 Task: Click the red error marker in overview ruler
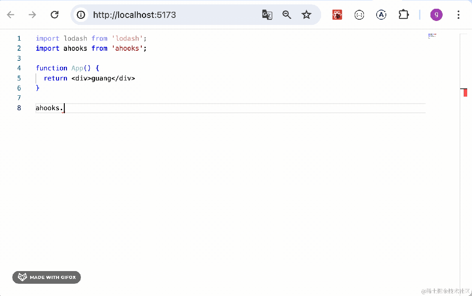pos(465,93)
